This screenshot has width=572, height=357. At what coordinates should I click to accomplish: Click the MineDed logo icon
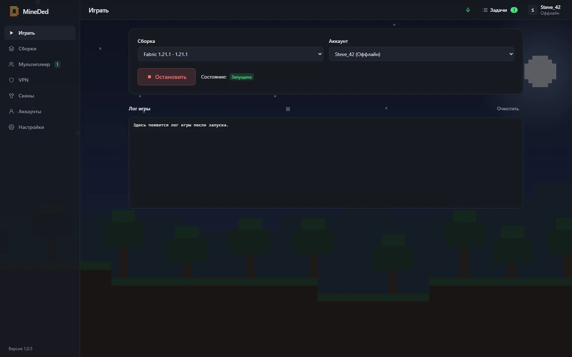pyautogui.click(x=14, y=11)
